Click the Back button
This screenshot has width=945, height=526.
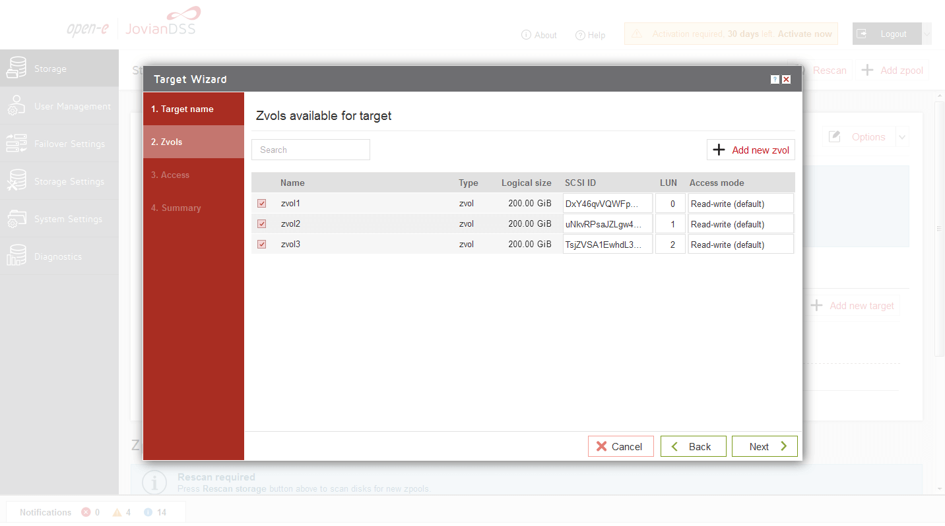tap(693, 446)
